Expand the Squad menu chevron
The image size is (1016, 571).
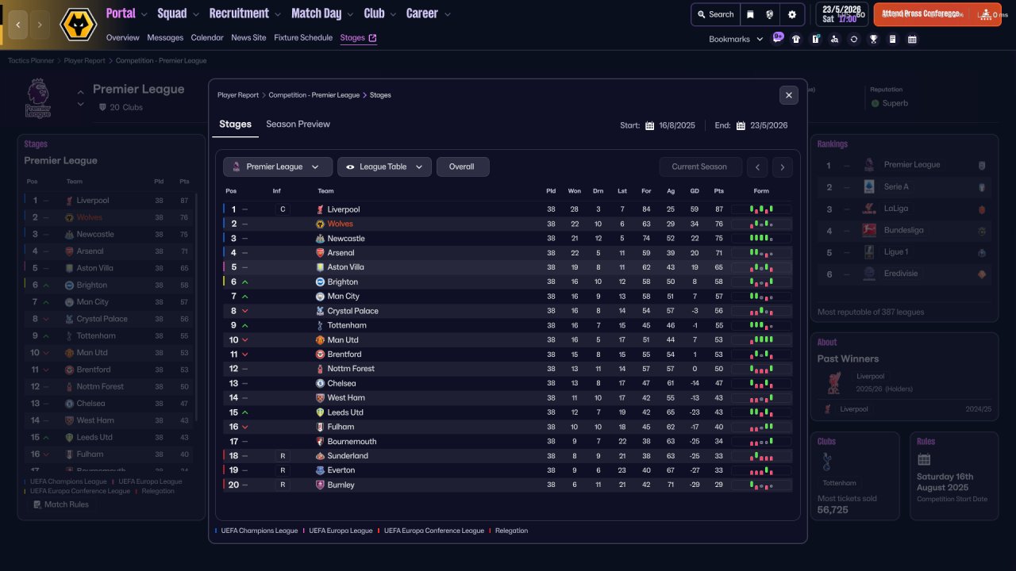tap(195, 14)
